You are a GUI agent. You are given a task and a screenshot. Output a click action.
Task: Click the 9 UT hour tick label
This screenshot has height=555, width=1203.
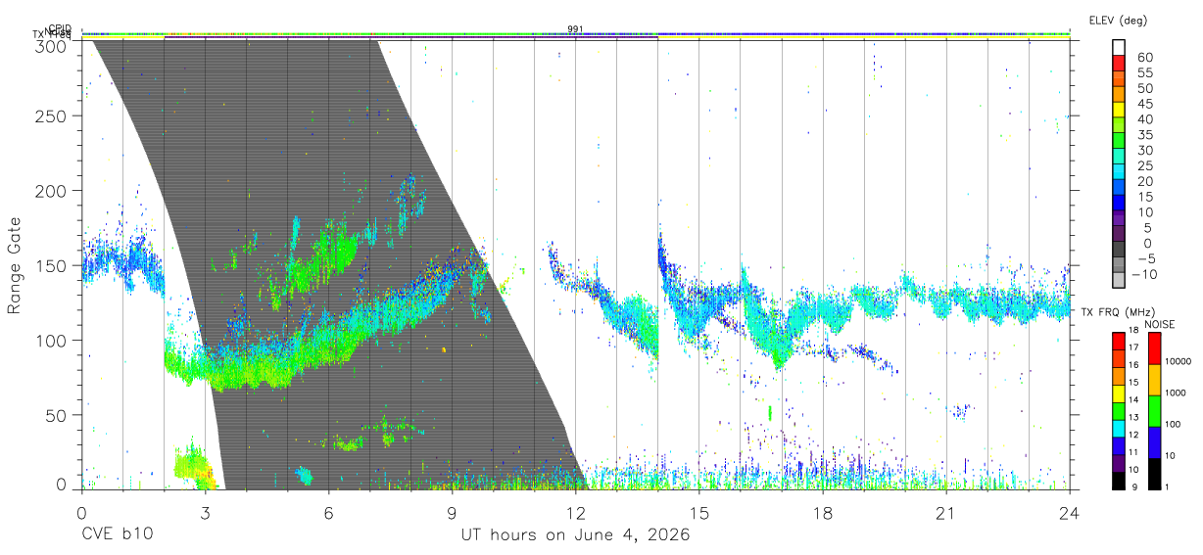point(452,514)
